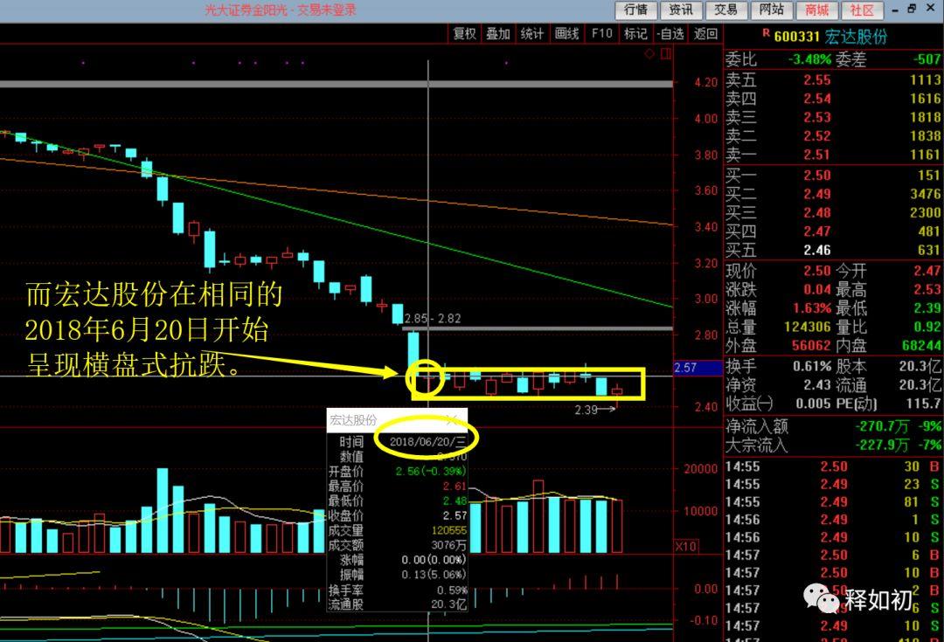Viewport: 944px width, 642px height.
Task: Click the 2.39 low price label on chart
Action: (x=585, y=410)
